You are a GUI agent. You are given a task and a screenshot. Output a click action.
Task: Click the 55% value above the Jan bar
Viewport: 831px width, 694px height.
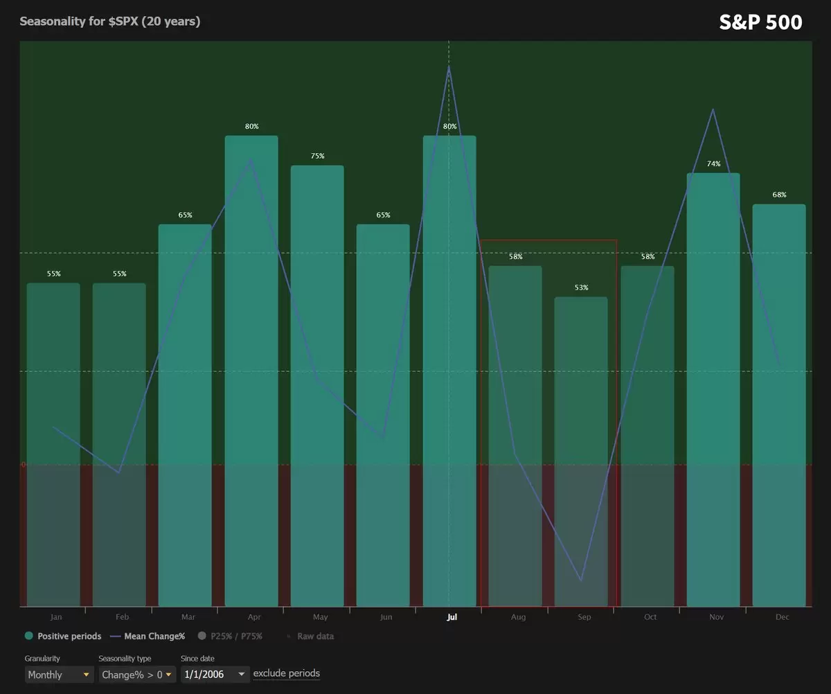(x=53, y=274)
